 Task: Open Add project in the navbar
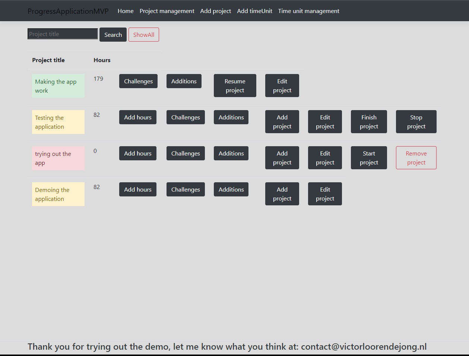click(215, 11)
